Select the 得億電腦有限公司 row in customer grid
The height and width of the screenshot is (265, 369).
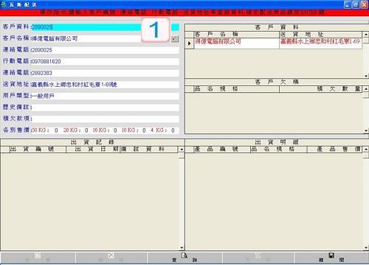coord(278,43)
